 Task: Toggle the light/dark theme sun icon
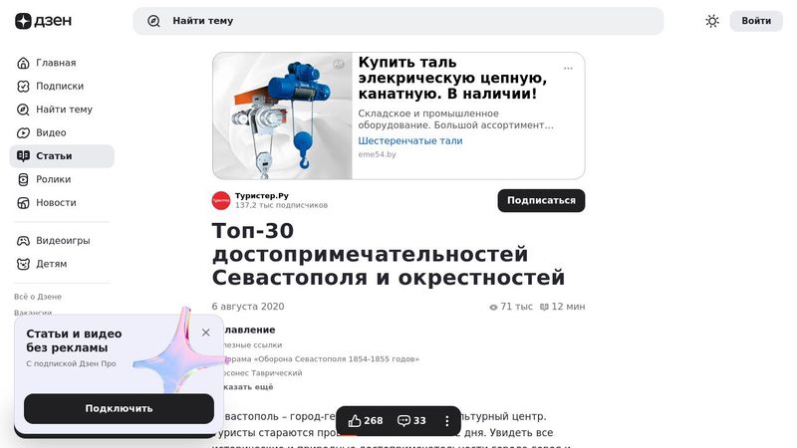(x=712, y=21)
